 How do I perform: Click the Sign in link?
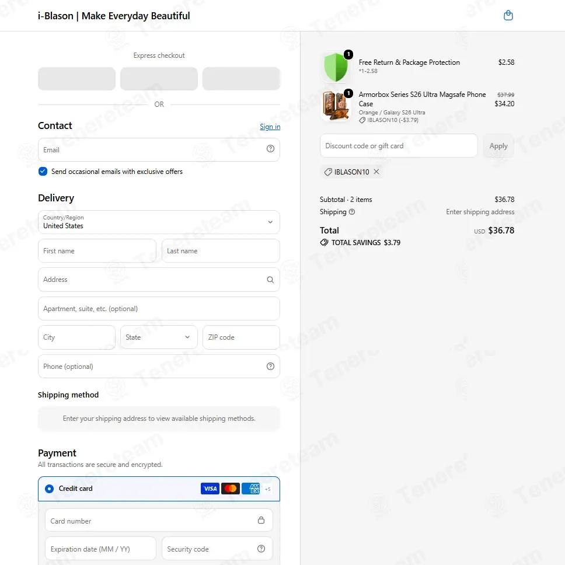click(x=270, y=127)
